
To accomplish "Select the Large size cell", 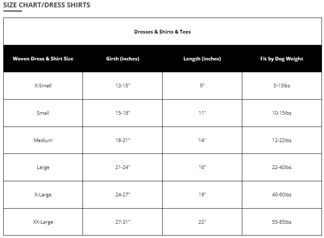I will [43, 167].
